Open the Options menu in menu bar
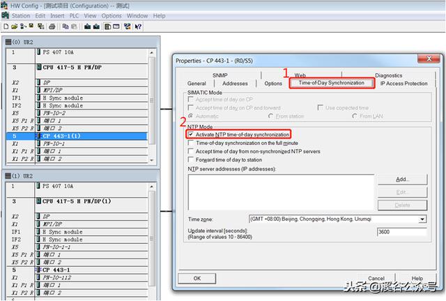Screen dimensions: 446x301 pyautogui.click(x=111, y=15)
